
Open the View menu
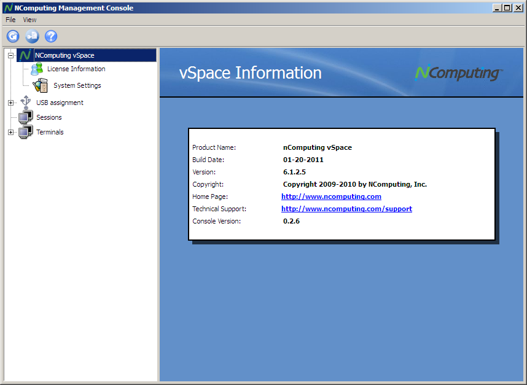pos(29,20)
